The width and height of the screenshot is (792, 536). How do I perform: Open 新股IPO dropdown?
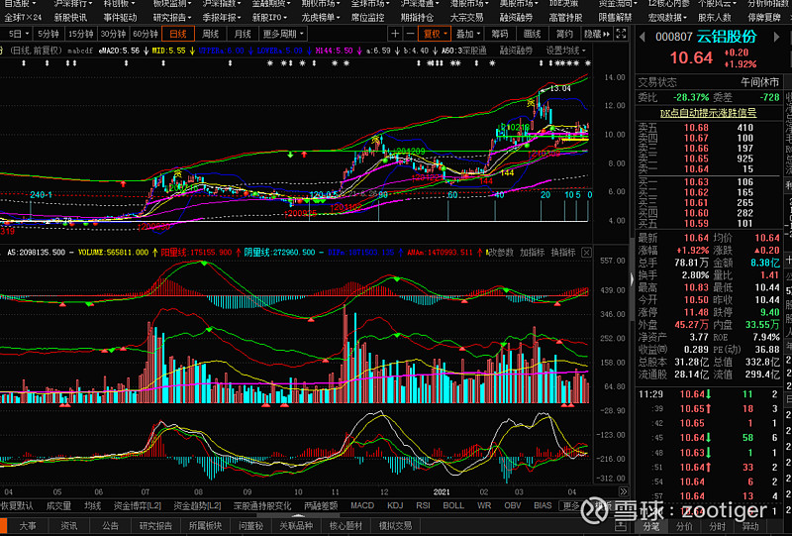tap(270, 17)
